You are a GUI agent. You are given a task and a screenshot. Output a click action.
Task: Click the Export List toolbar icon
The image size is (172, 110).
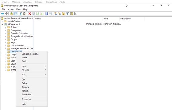click(41, 14)
